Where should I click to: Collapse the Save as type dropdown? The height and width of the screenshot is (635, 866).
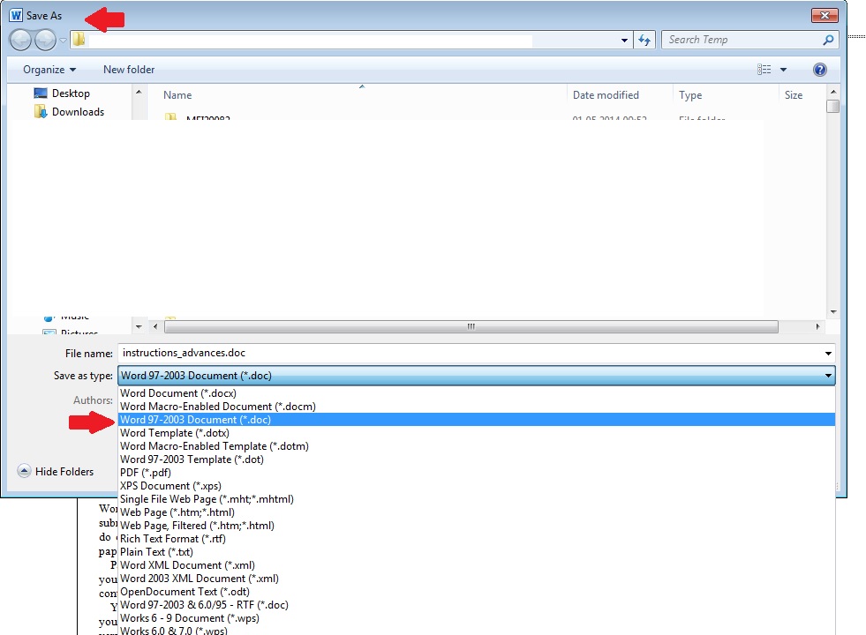[828, 376]
